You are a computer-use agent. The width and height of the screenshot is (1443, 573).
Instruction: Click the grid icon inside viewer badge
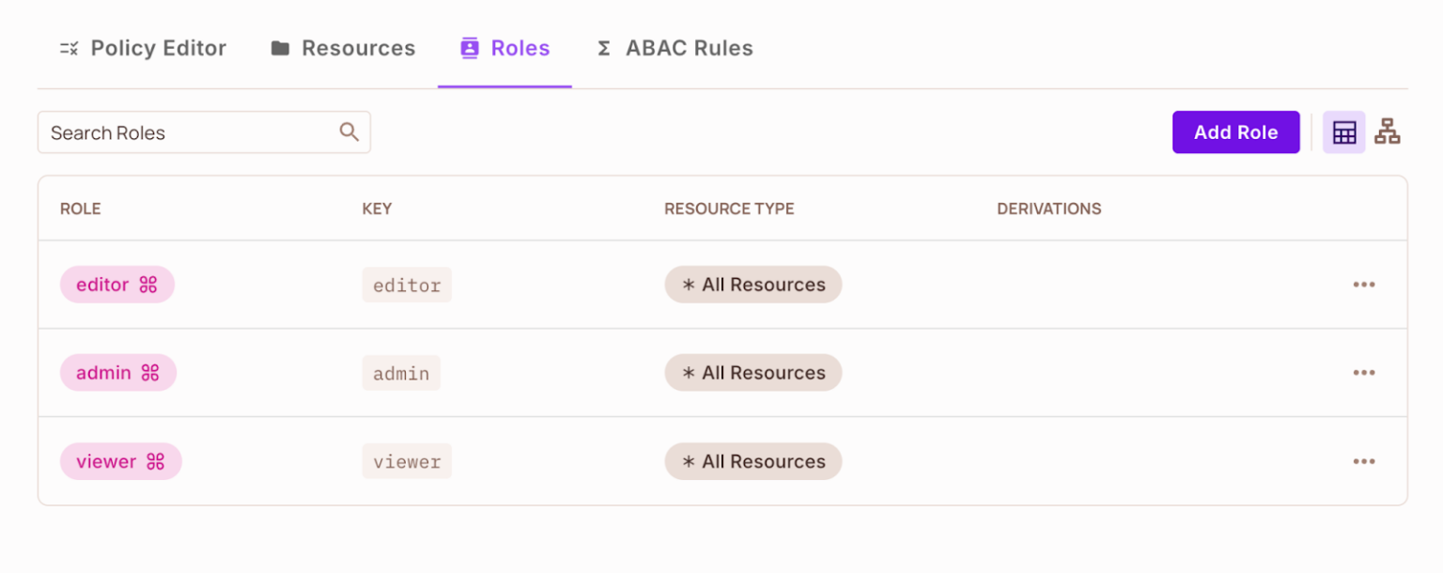click(x=156, y=461)
